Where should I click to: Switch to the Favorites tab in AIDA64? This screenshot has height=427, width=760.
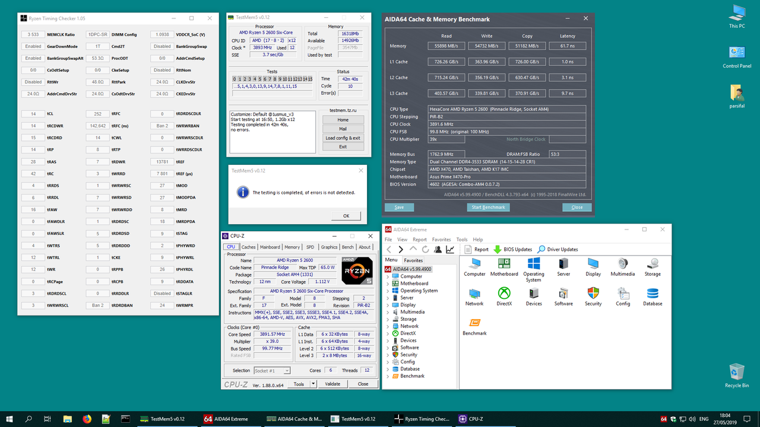[x=413, y=260]
